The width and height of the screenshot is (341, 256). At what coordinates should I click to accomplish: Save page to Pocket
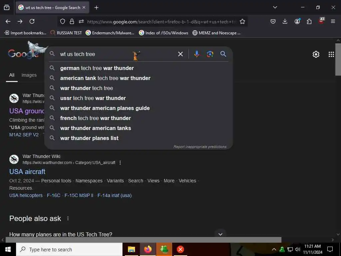click(273, 21)
